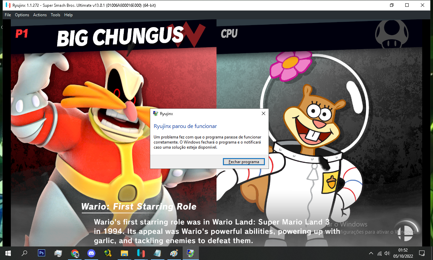This screenshot has height=260, width=433.
Task: Open the clock showing 01:52
Action: click(403, 253)
